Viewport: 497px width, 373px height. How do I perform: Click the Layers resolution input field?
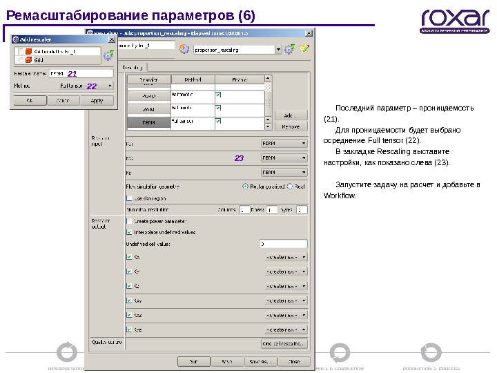pos(302,210)
